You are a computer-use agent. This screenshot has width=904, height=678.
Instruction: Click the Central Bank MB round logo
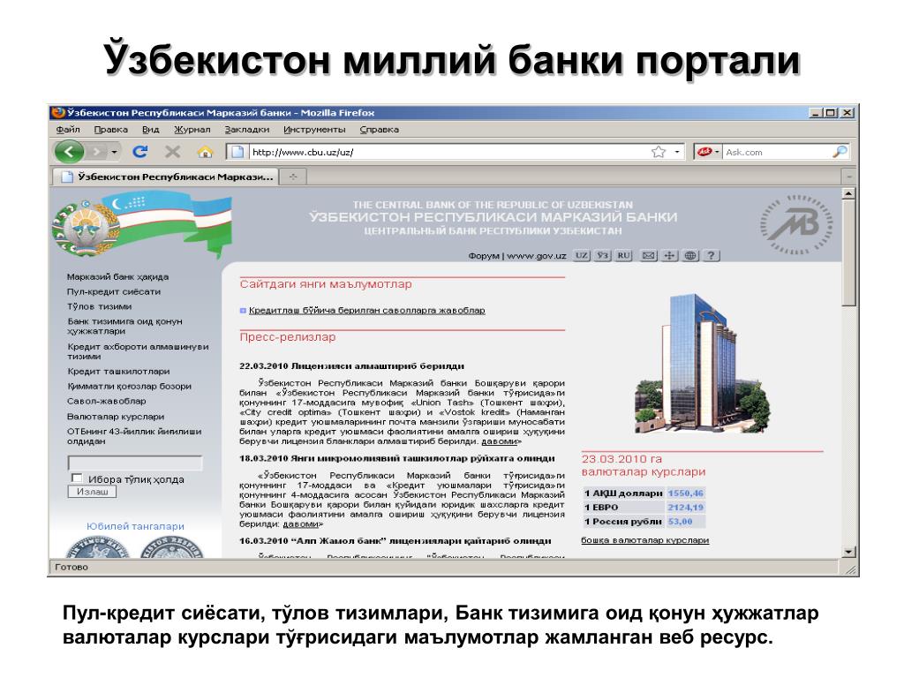pos(796,225)
